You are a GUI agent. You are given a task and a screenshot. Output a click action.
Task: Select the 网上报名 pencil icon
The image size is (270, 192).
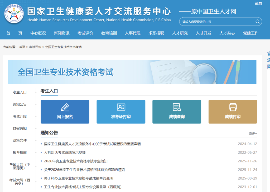pos(65,108)
